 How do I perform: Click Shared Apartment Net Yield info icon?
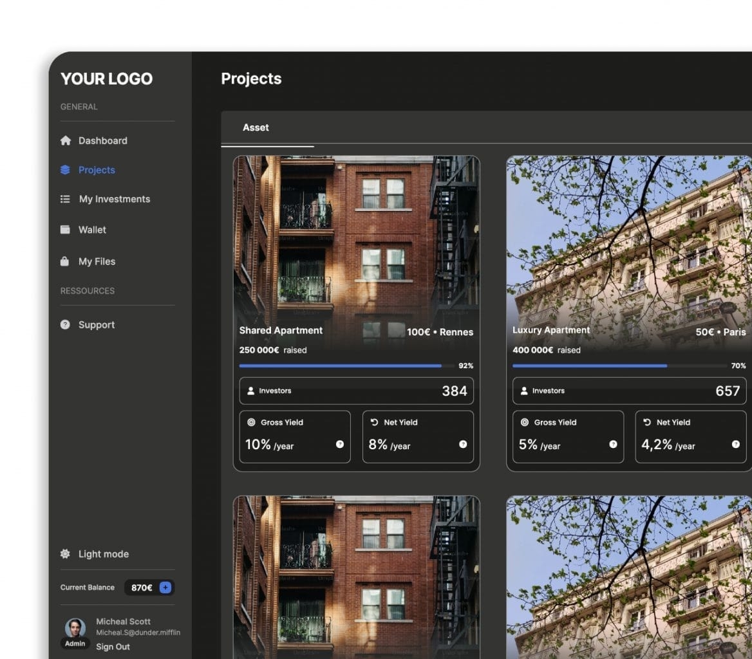(463, 444)
